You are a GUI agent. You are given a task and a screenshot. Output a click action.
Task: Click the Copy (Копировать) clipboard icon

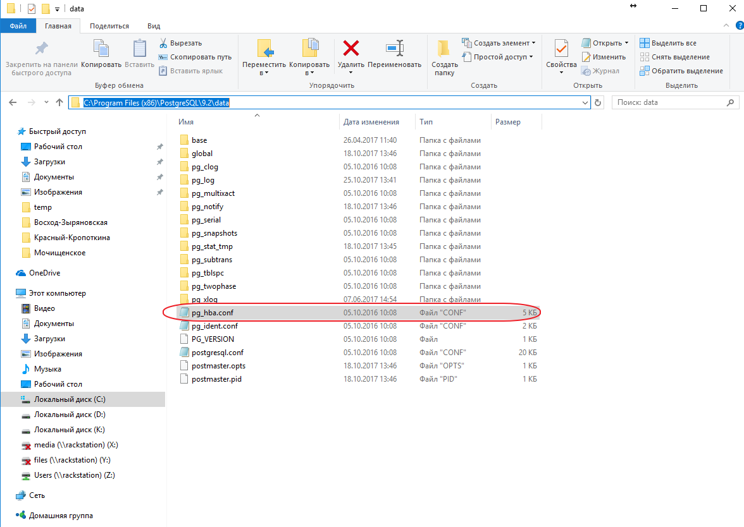(x=101, y=49)
